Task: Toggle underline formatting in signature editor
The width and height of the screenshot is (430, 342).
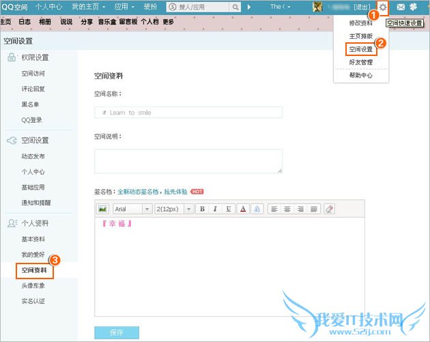Action: (x=228, y=209)
